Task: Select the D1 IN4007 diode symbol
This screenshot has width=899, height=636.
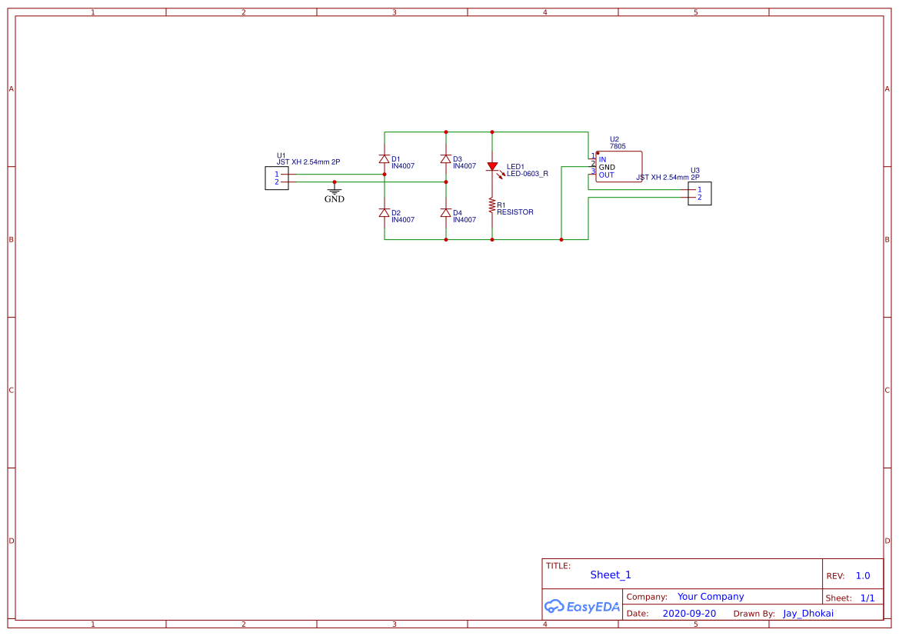Action: [x=383, y=159]
